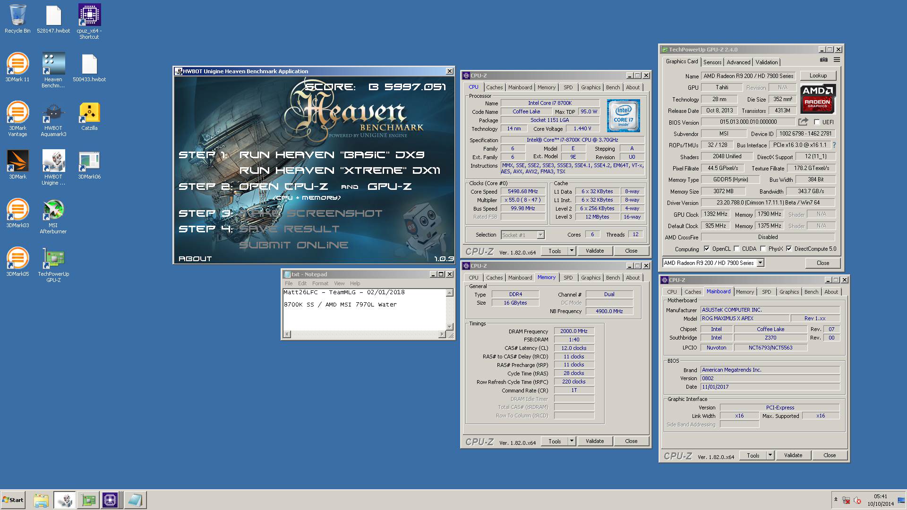907x510 pixels.
Task: Click Notepad horizontal scrollbar right arrow
Action: tap(442, 334)
